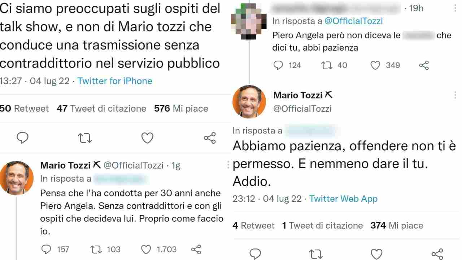The image size is (462, 260).
Task: View the '47 Tweet di citazione' list
Action: (102, 108)
